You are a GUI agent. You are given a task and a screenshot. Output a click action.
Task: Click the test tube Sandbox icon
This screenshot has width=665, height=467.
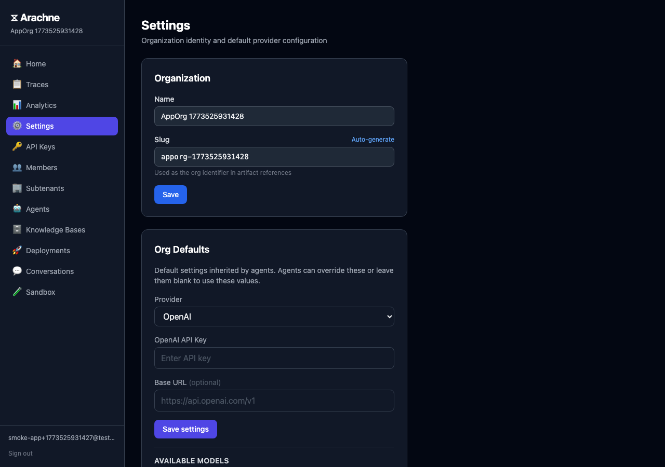[x=17, y=292]
